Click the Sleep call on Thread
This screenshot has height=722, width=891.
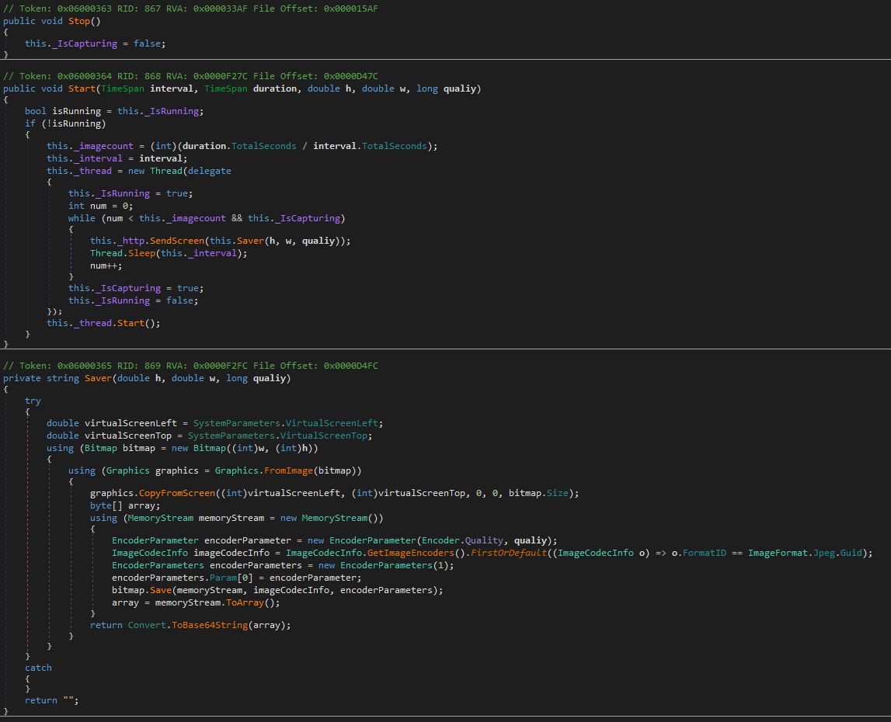click(x=142, y=253)
